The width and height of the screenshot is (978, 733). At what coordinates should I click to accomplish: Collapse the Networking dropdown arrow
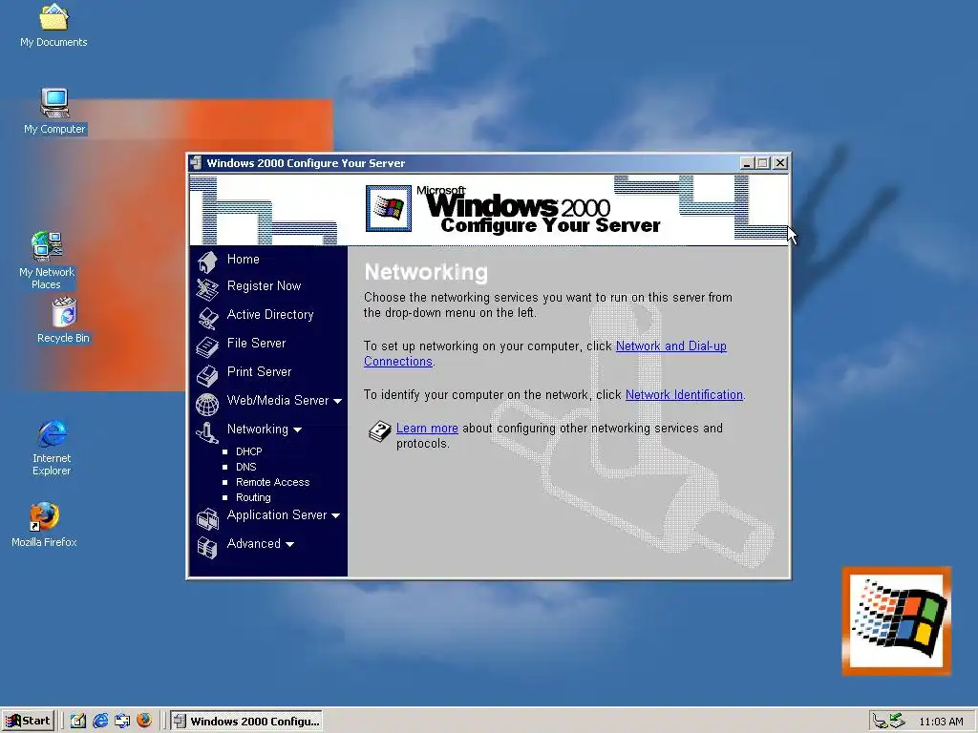pyautogui.click(x=298, y=430)
